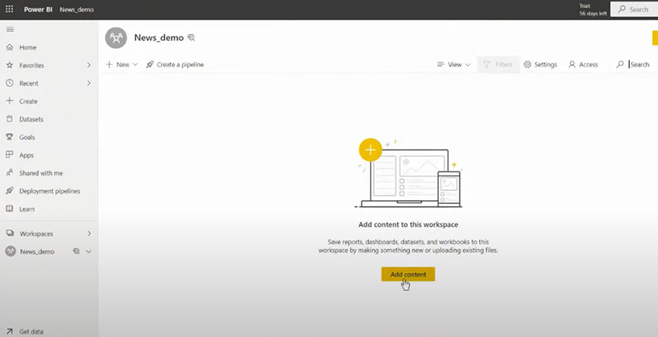Click the News_demo workspace header avatar
Viewport: 658px width, 337px height.
point(116,38)
